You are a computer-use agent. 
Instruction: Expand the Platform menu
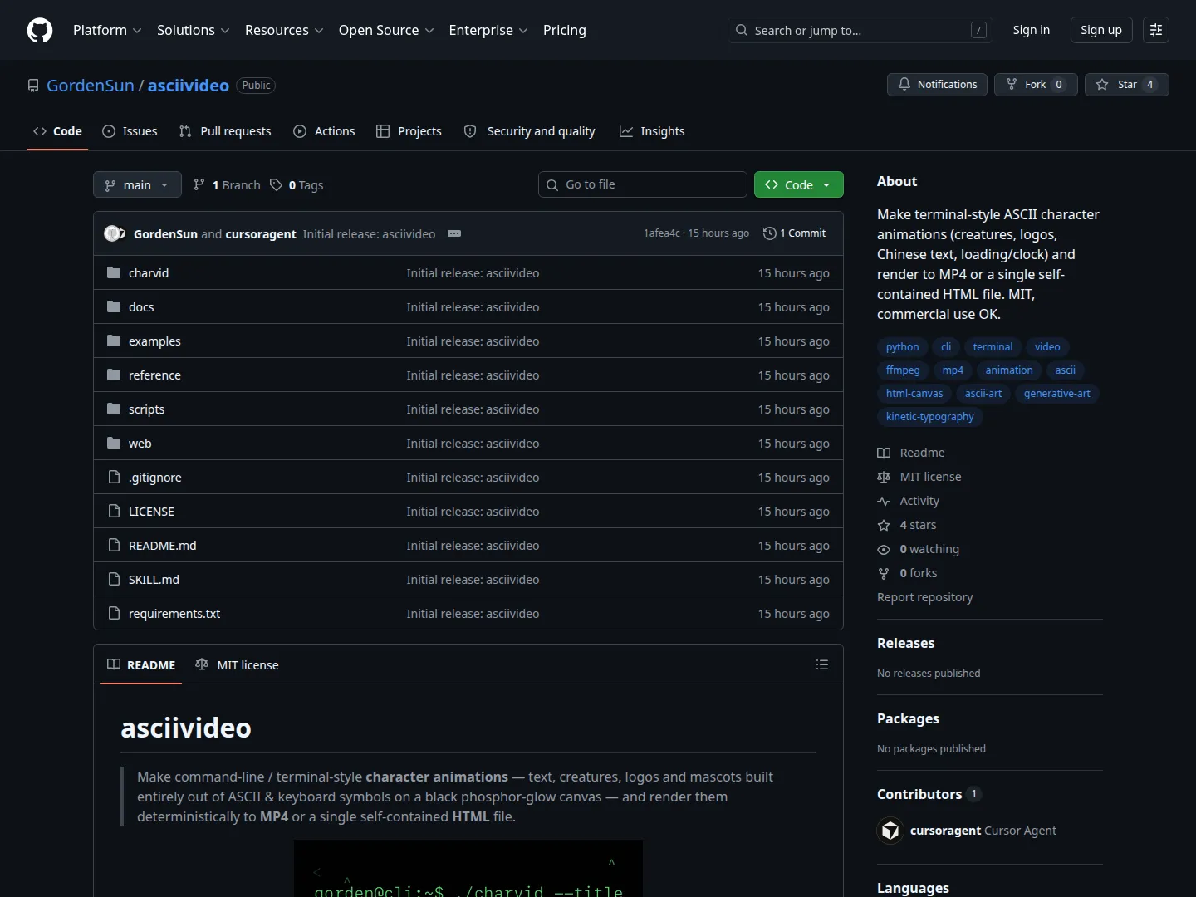coord(107,30)
